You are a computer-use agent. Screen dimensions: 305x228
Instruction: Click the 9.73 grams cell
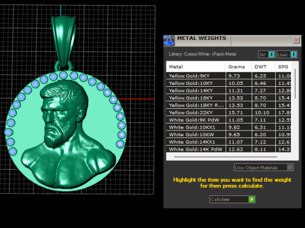pos(239,76)
